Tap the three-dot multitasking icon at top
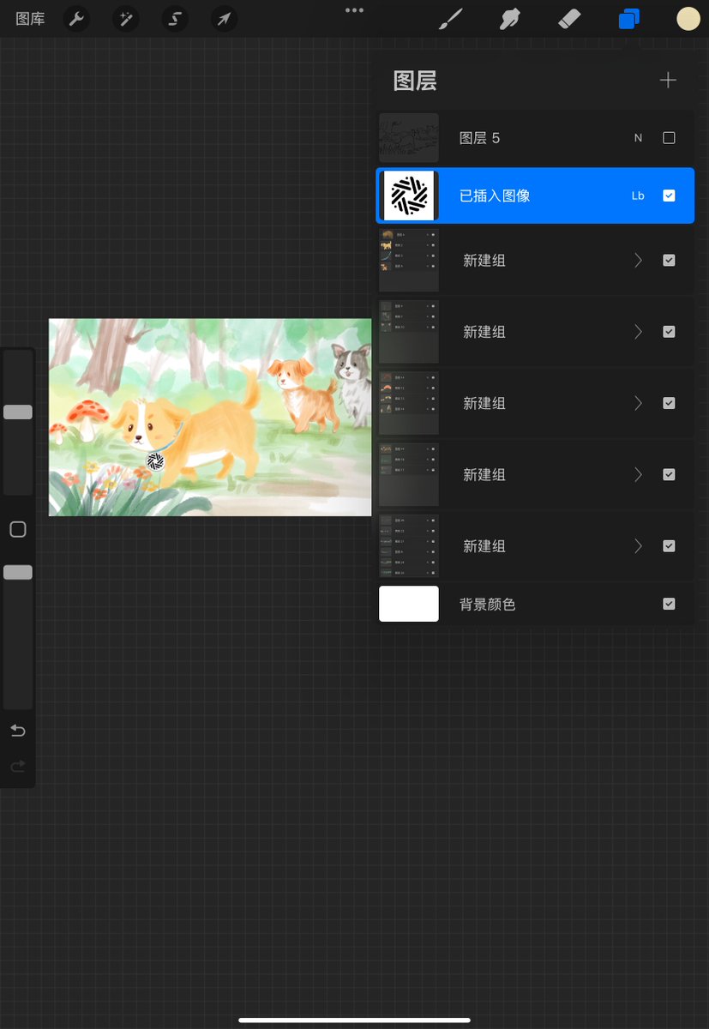The image size is (709, 1029). [x=354, y=10]
